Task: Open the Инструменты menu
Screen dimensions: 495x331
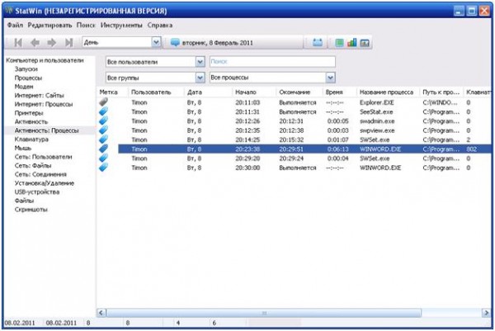Action: tap(121, 25)
